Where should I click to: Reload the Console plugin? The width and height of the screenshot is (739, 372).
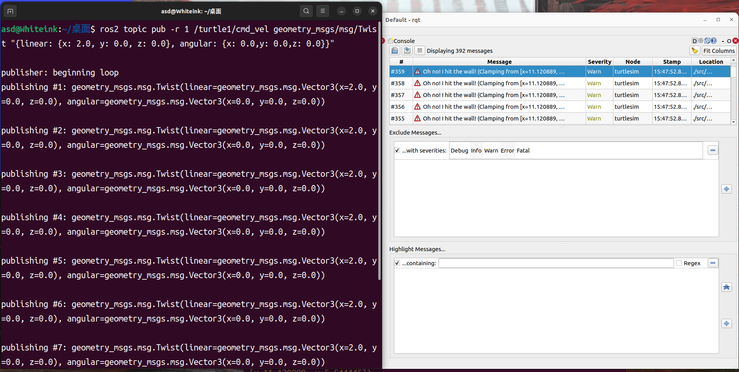707,41
